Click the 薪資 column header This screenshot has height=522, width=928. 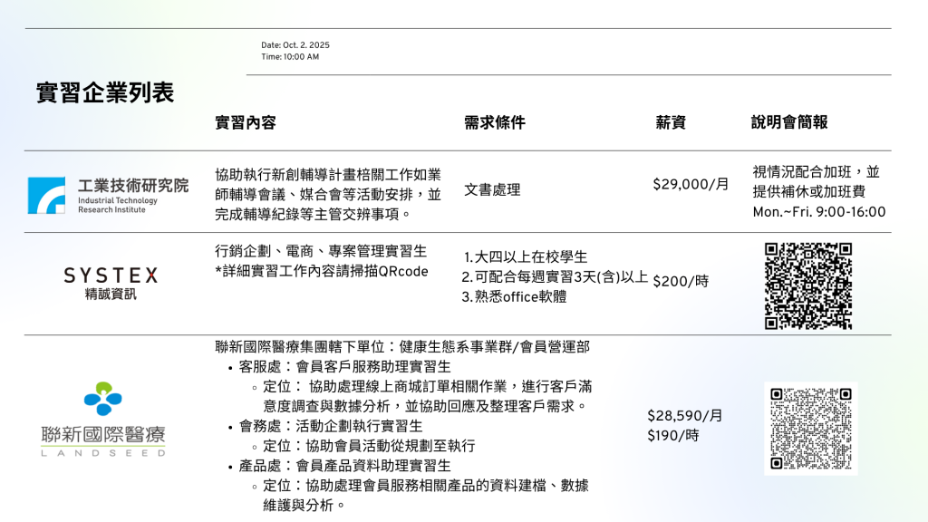pos(671,122)
